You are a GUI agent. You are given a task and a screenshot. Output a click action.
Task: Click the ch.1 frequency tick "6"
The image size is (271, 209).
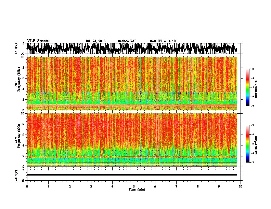(24, 79)
